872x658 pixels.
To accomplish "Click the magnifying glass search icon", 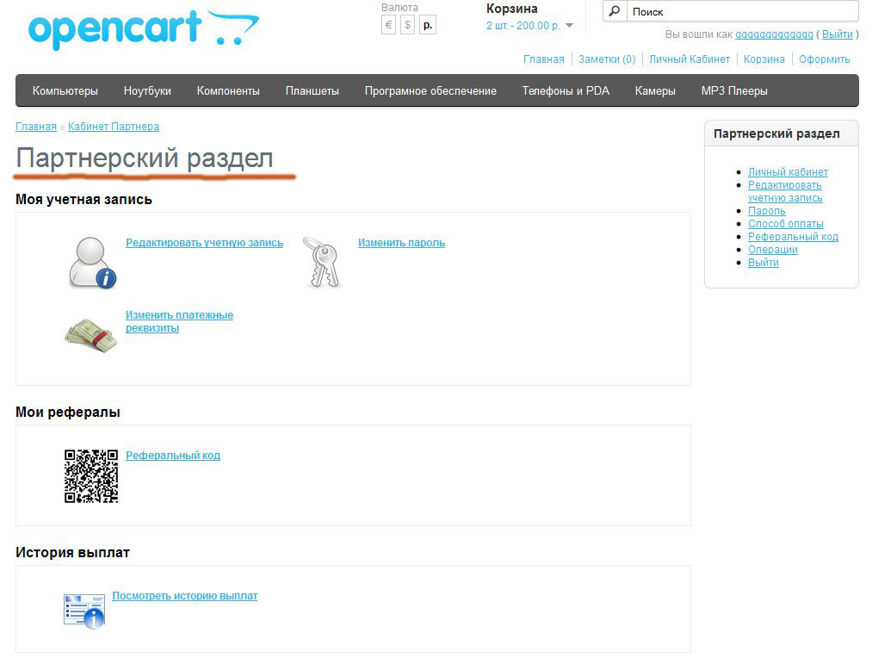I will pos(614,12).
